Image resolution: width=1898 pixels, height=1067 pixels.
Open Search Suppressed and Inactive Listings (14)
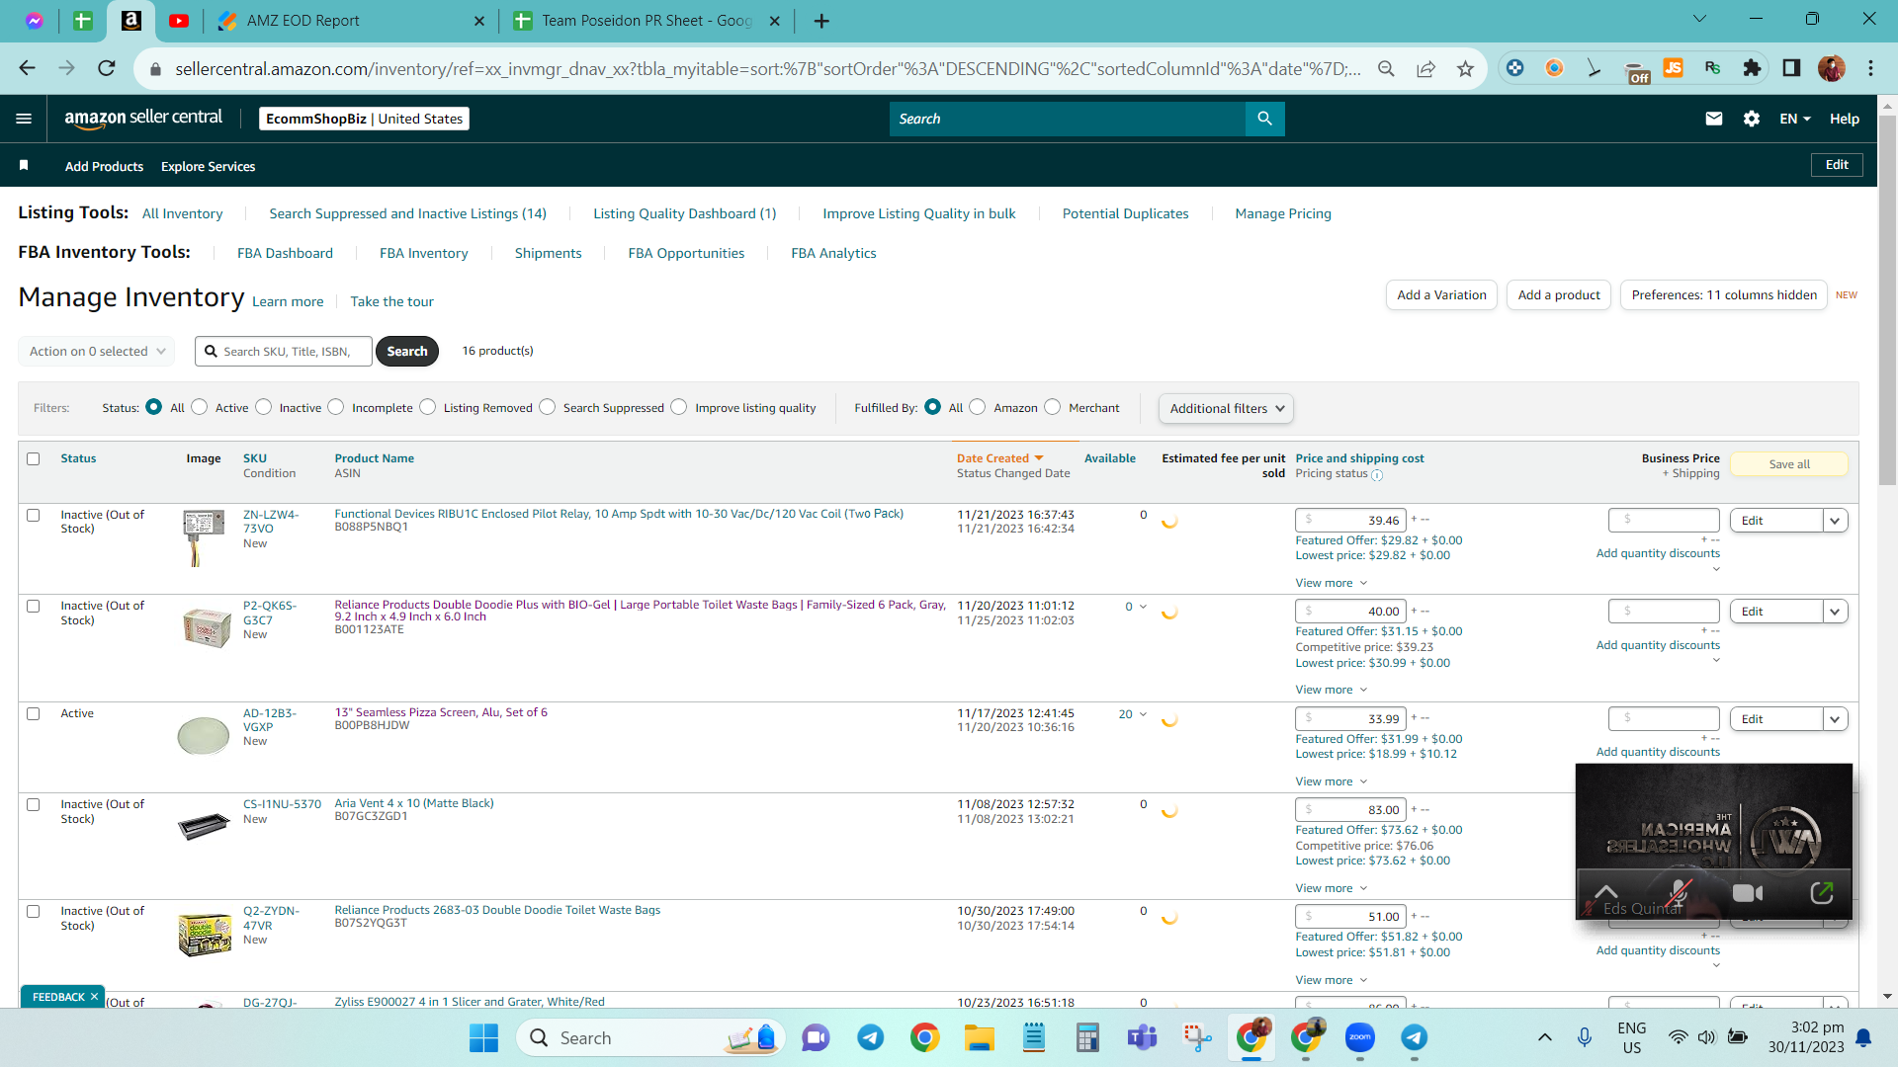(407, 213)
